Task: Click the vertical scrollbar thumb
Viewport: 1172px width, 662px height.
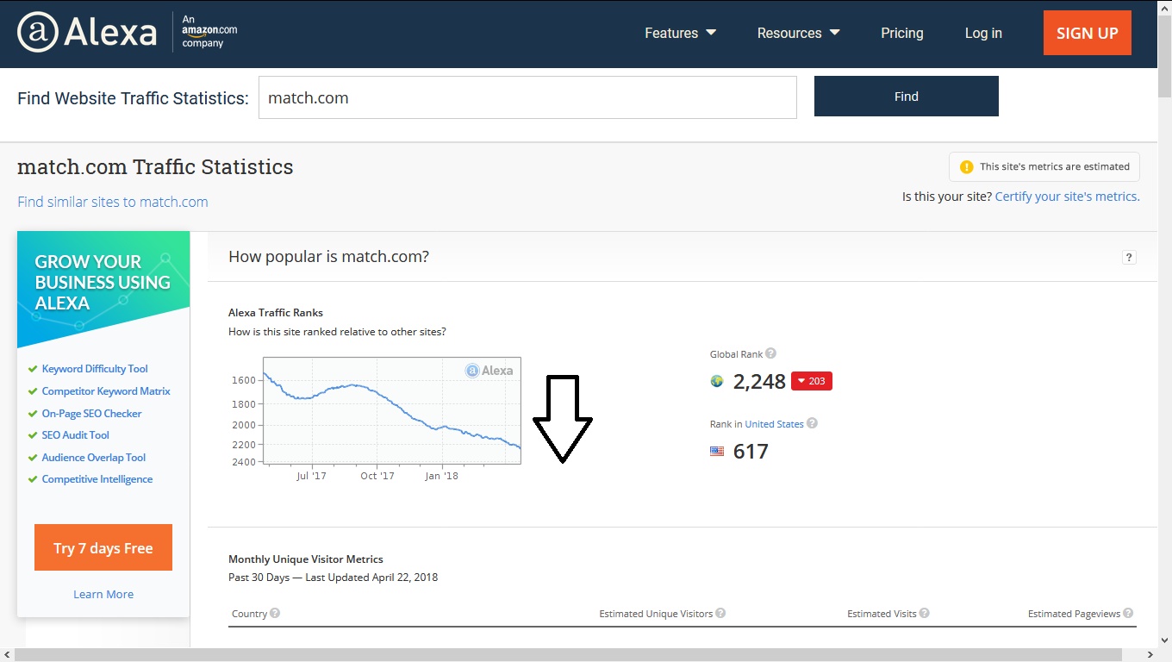Action: [1164, 57]
